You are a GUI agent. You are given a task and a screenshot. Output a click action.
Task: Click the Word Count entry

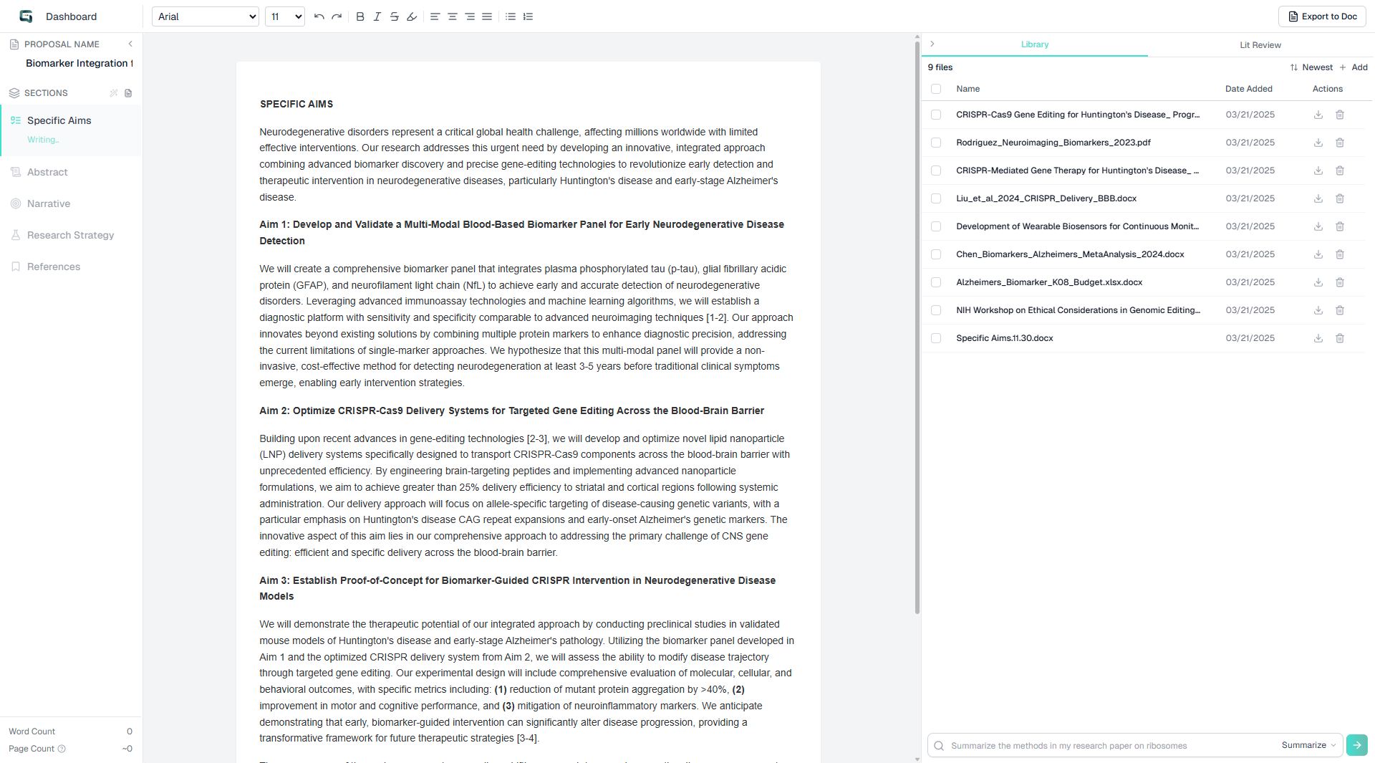coord(71,731)
